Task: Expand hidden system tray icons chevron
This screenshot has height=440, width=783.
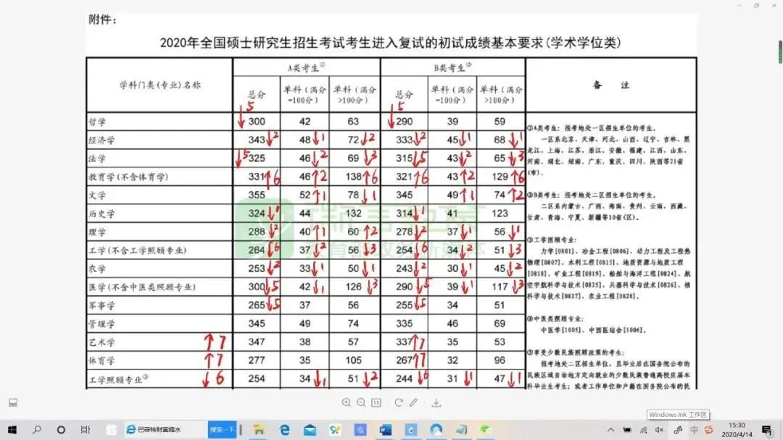Action: coord(610,430)
